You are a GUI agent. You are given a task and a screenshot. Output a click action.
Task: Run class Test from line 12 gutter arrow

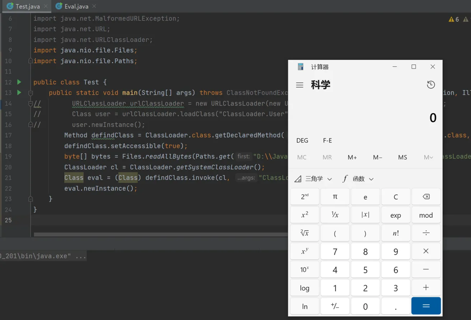coord(19,82)
